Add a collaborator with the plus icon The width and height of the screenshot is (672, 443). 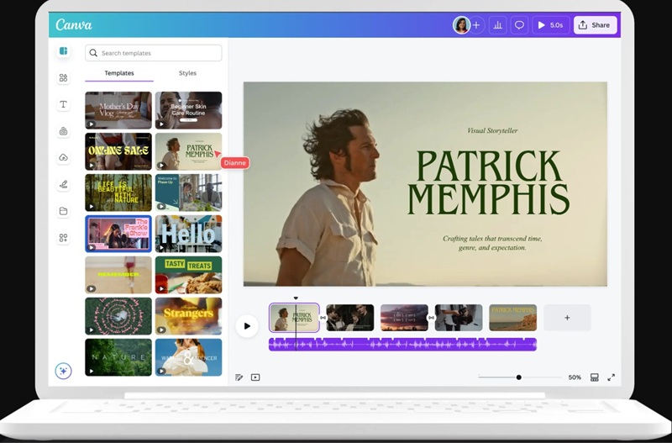(x=476, y=25)
